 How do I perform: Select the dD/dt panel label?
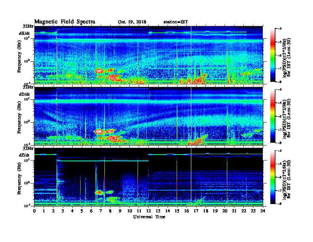24,94
